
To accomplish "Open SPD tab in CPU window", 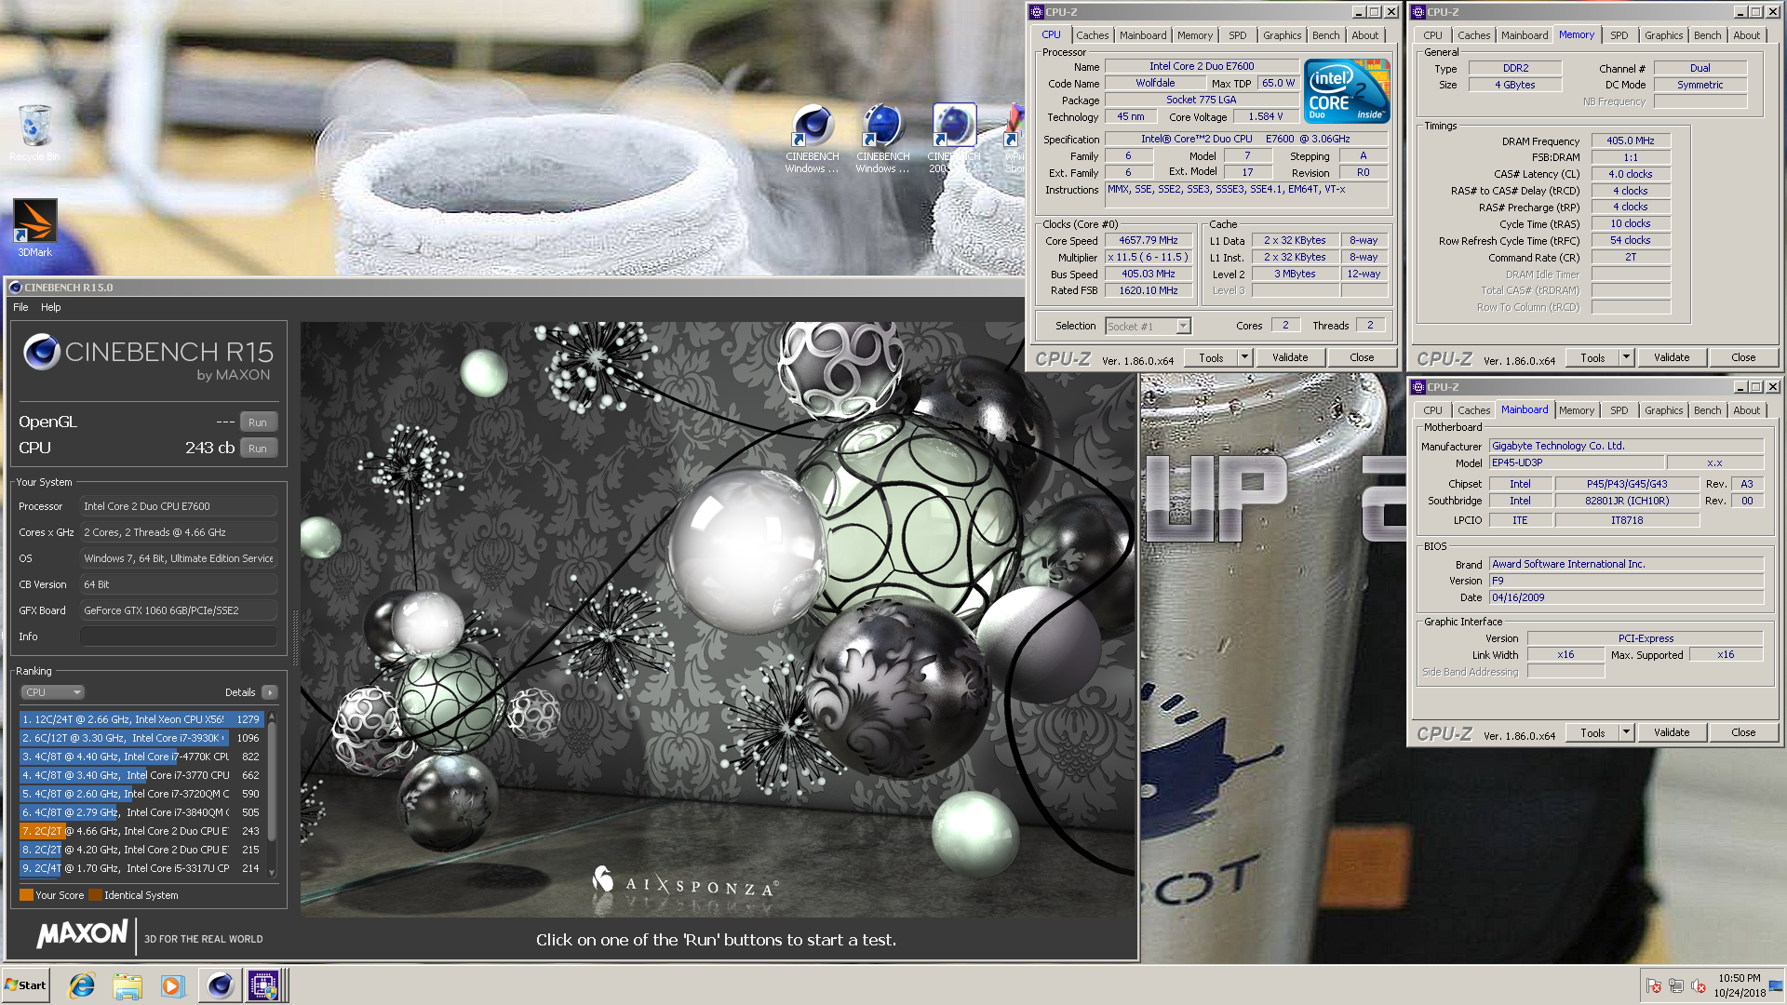I will pos(1237,35).
